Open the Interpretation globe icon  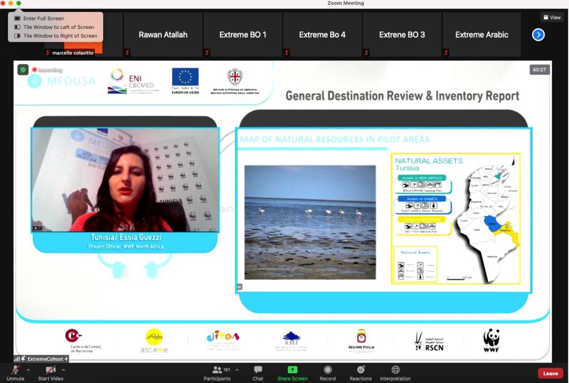click(396, 370)
